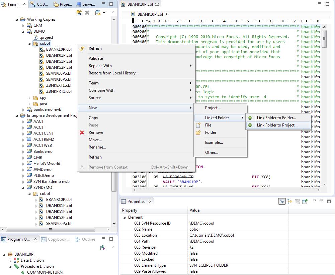The image size is (335, 275).
Task: Toggle Show Advanced Properties arrows icon
Action: point(289,201)
